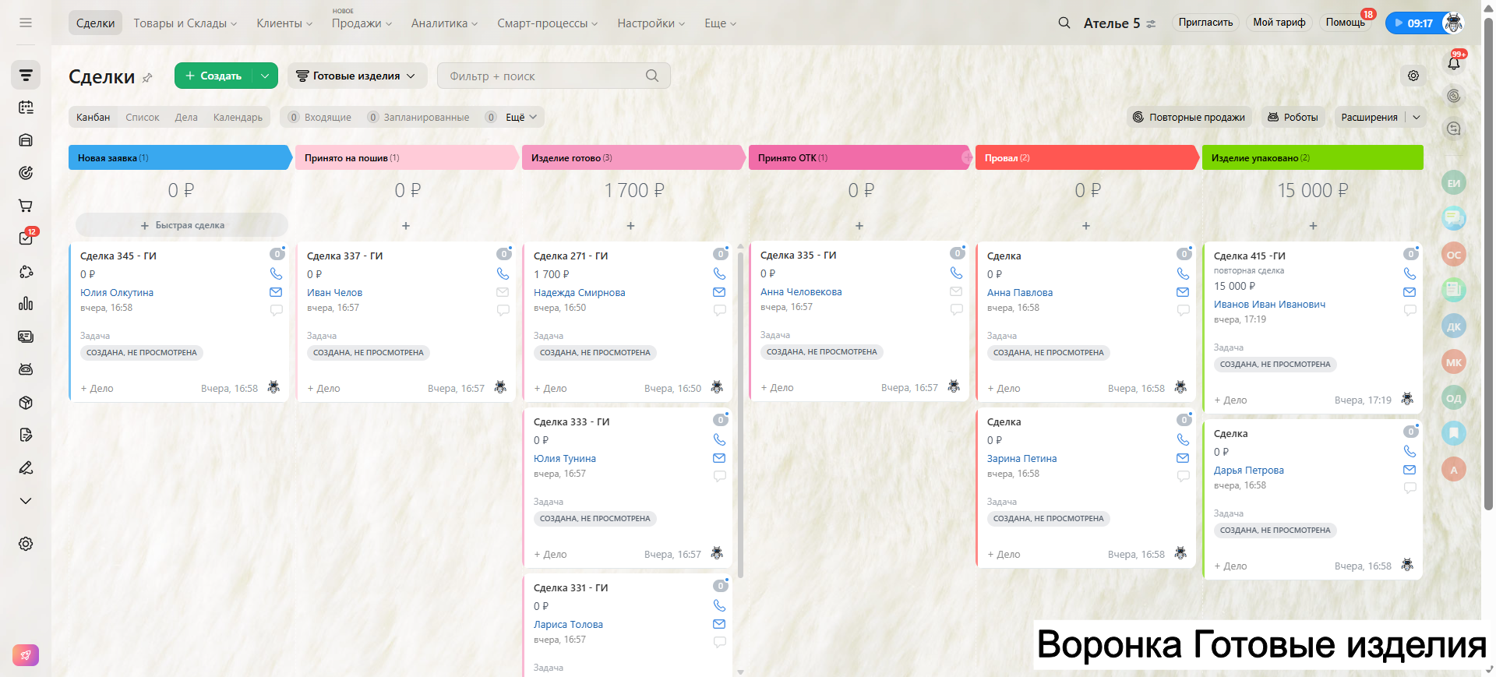Click the Быстрая сделка button
Image resolution: width=1496 pixels, height=677 pixels.
tap(182, 225)
